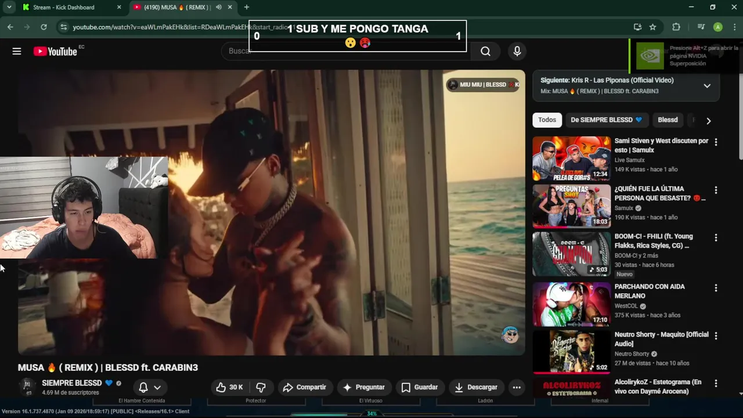Select the De SIEMPRE BLESSD chip
Viewport: 743px width, 418px height.
(607, 120)
